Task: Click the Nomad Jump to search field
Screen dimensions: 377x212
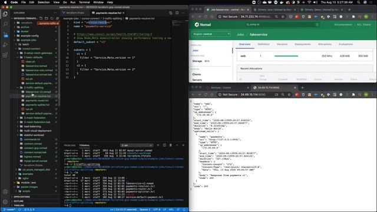Action: (x=282, y=25)
